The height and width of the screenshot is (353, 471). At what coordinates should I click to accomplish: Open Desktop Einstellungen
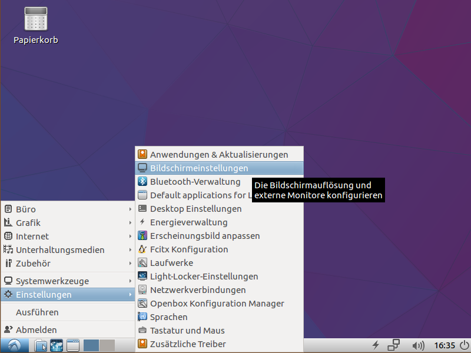[x=219, y=209]
